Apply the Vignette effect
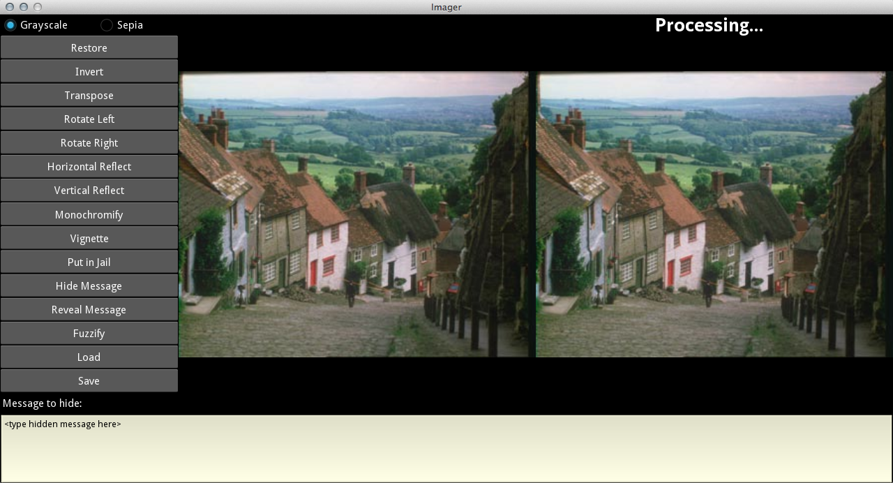 (89, 239)
